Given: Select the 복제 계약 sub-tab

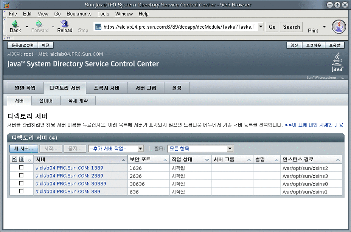Looking at the screenshot, I should coord(78,101).
